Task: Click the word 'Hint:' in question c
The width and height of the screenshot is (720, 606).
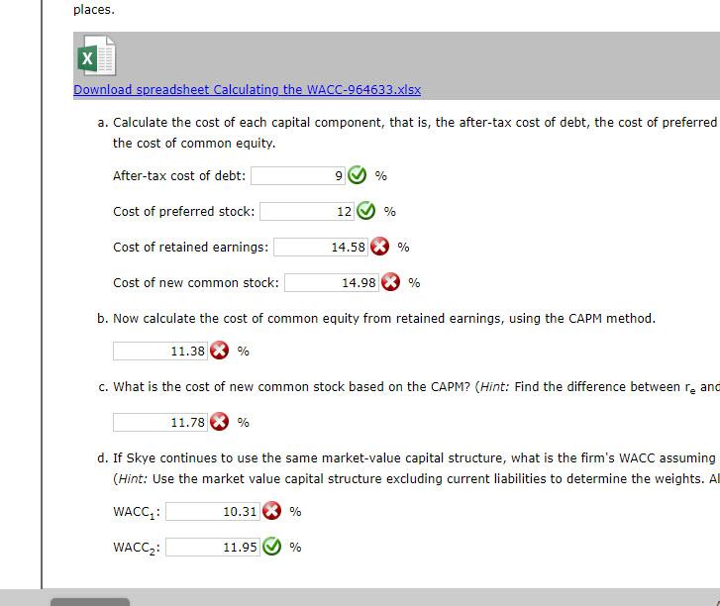Action: click(494, 387)
